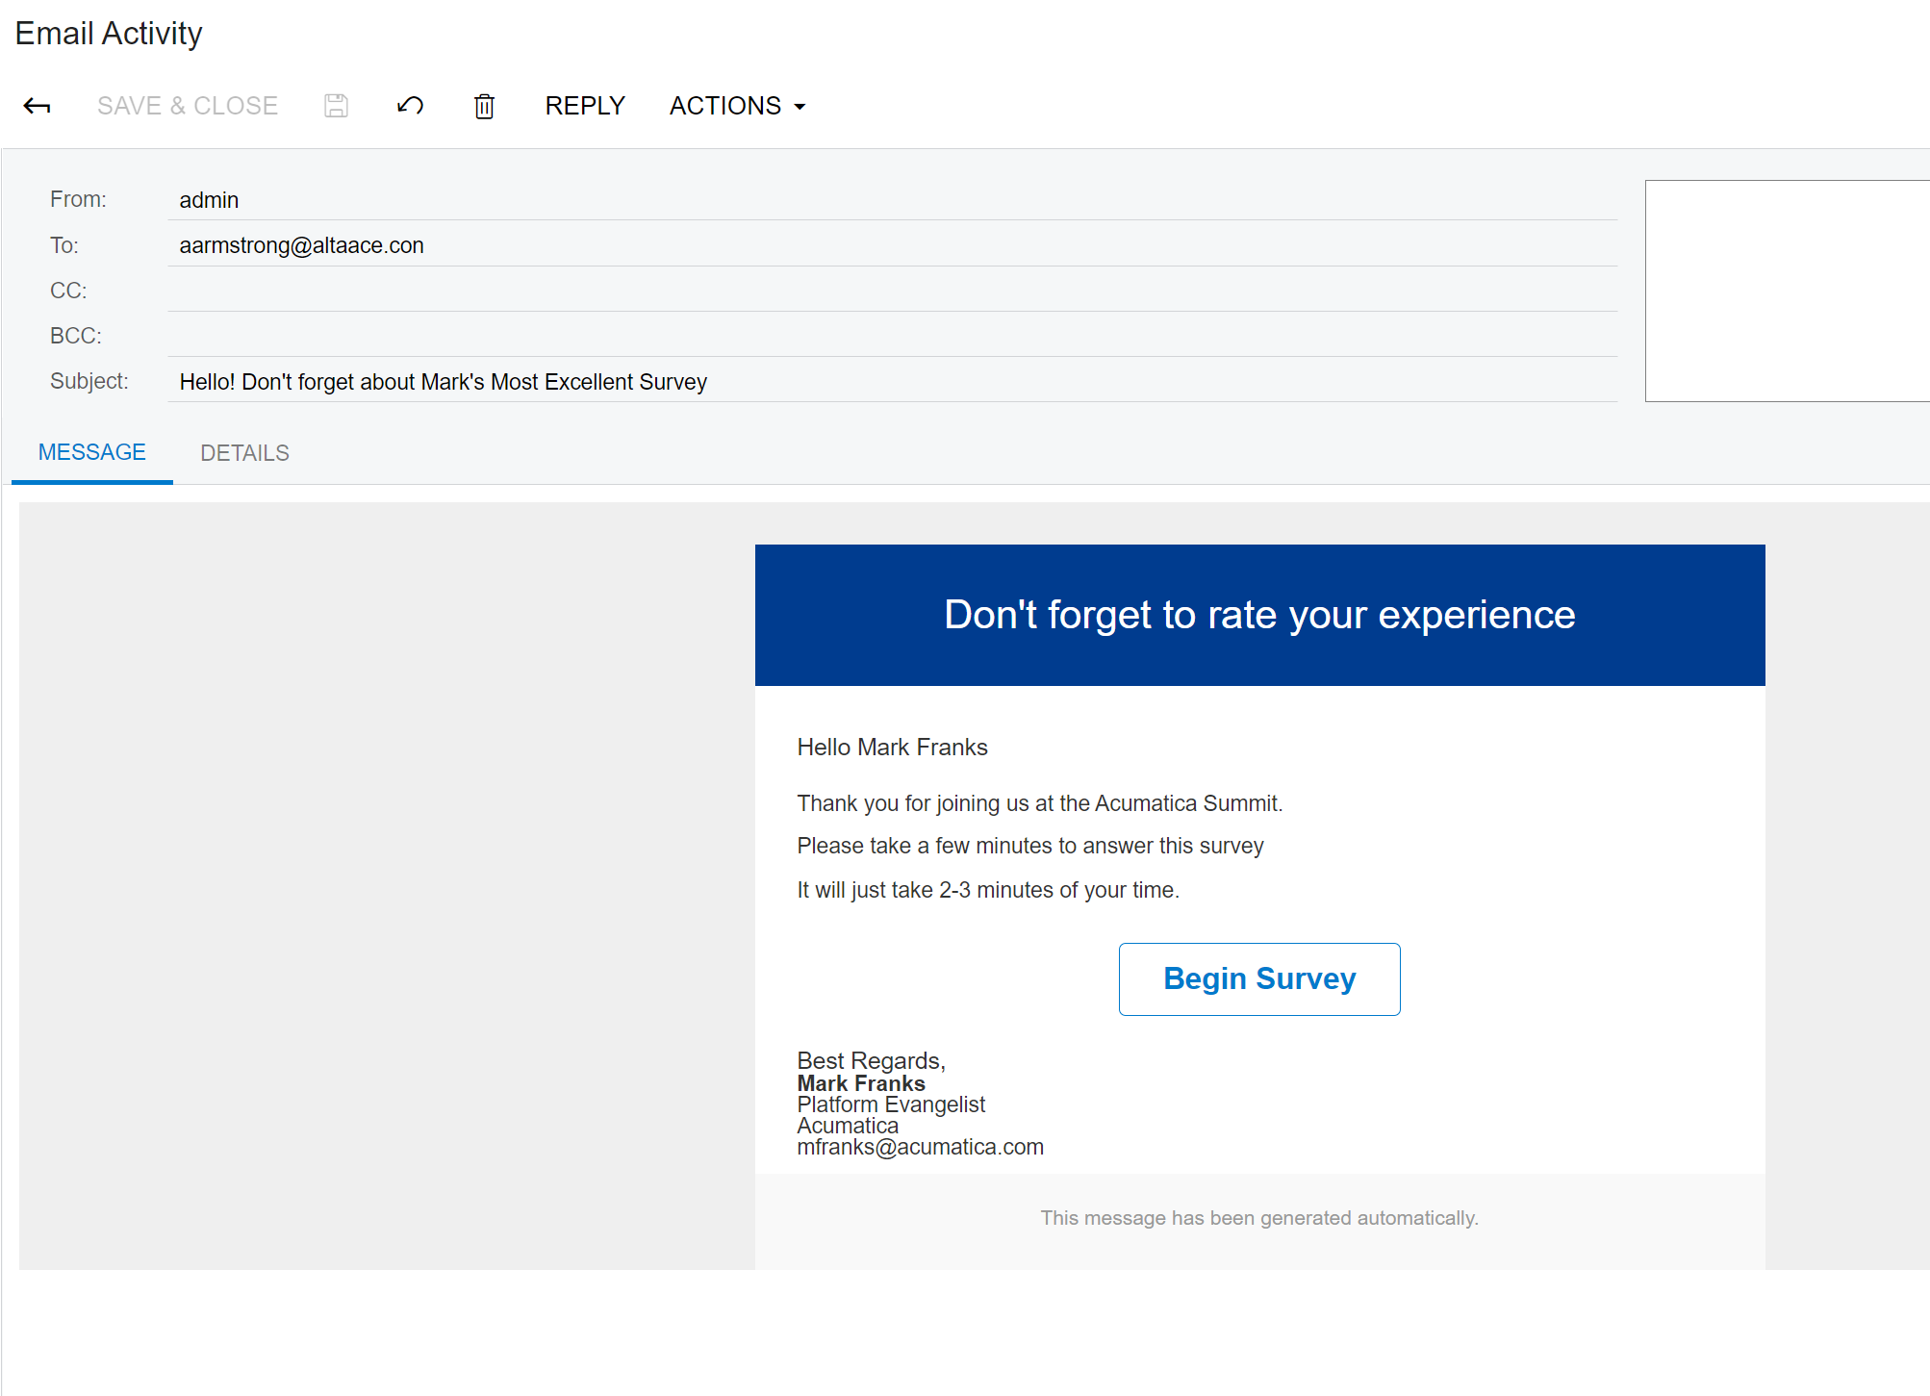The width and height of the screenshot is (1930, 1396).
Task: Click REPLY to respond to this email
Action: click(x=585, y=106)
